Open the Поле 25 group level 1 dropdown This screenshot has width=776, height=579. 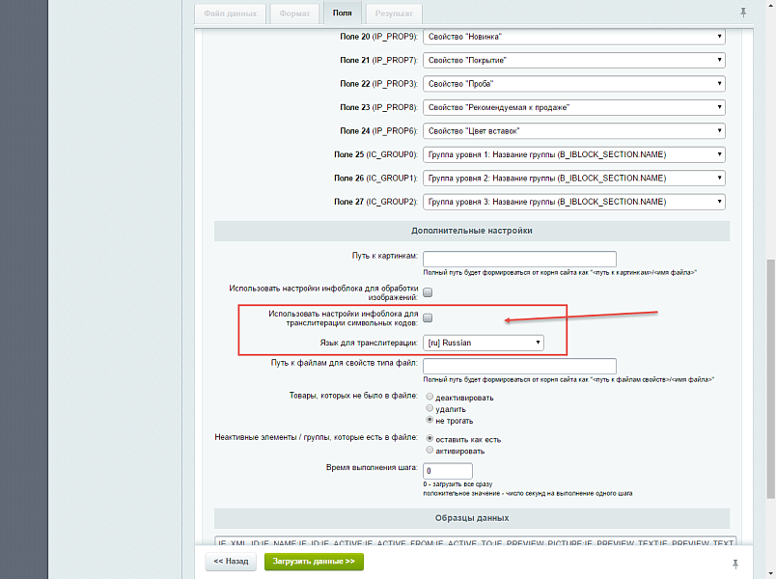pyautogui.click(x=573, y=153)
